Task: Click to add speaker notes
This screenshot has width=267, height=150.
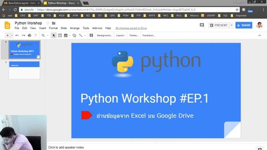Action: (x=66, y=147)
